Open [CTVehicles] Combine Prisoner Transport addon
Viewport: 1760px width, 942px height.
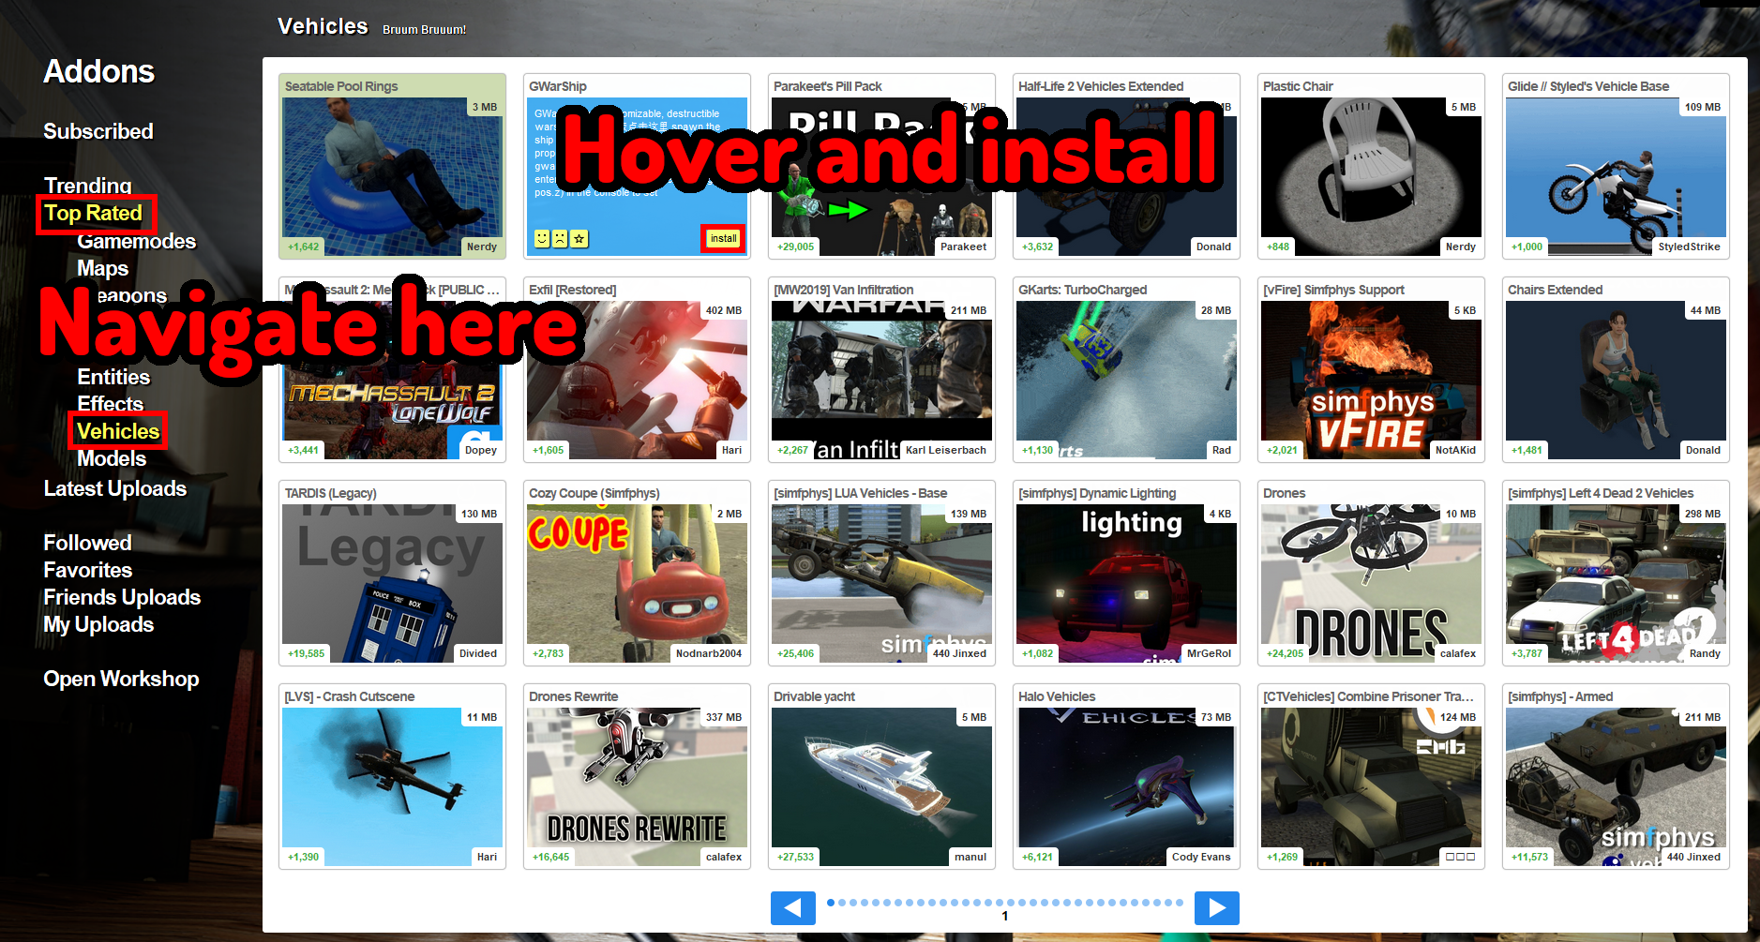[1371, 776]
